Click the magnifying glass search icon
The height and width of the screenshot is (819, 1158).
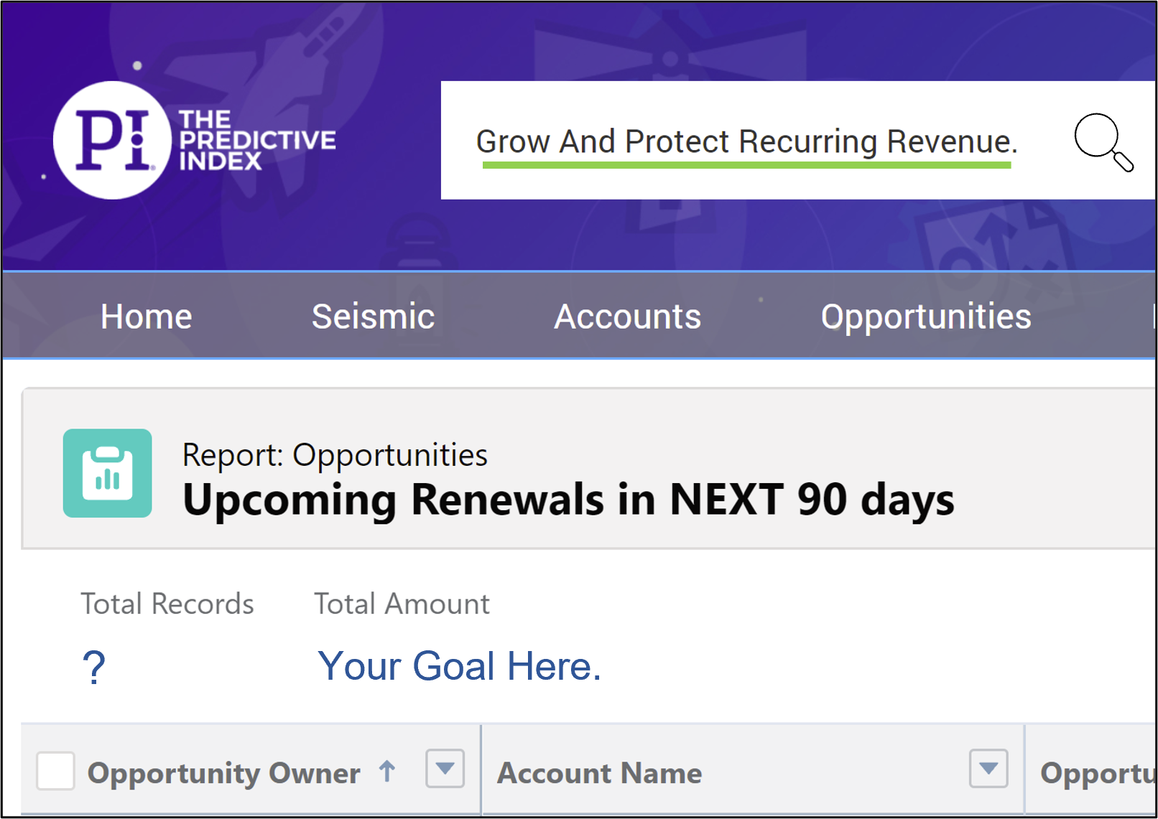click(x=1103, y=141)
